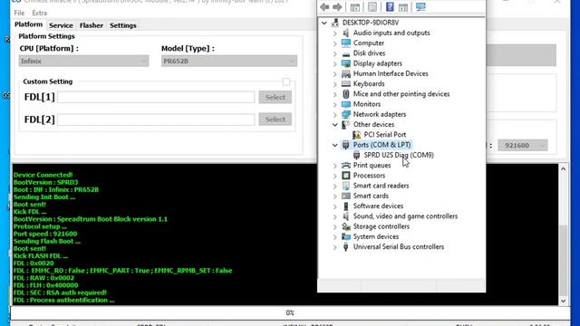Click the Universal Serial Bus controllers icon
This screenshot has width=580, height=326.
[346, 247]
